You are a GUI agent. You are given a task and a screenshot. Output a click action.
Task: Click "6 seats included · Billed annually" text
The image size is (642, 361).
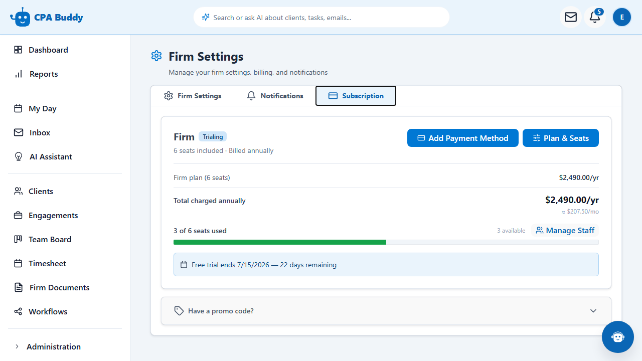pyautogui.click(x=224, y=150)
